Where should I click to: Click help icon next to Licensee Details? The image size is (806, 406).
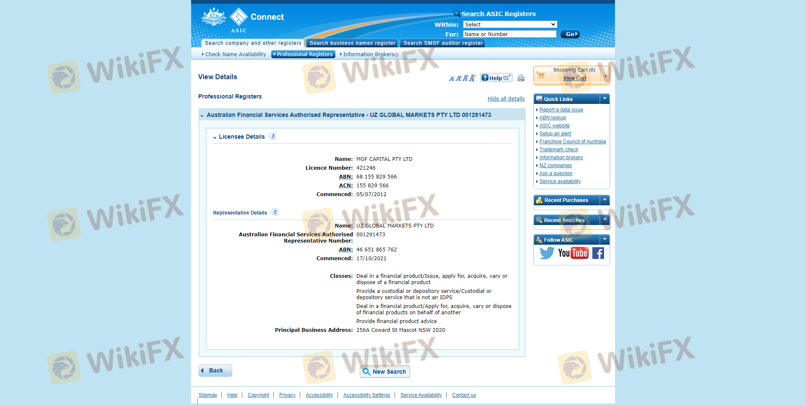tap(273, 136)
